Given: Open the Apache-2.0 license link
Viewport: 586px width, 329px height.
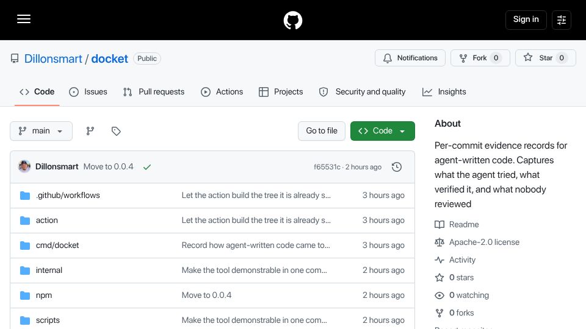Looking at the screenshot, I should pos(477,242).
